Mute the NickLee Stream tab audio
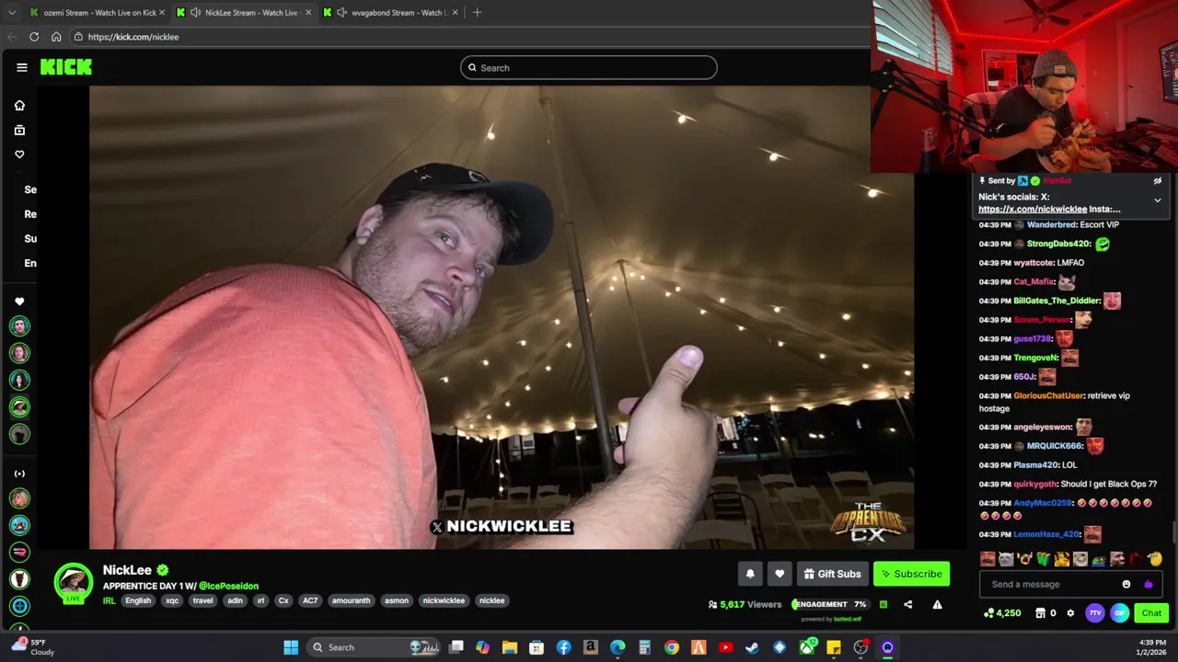 pos(195,12)
